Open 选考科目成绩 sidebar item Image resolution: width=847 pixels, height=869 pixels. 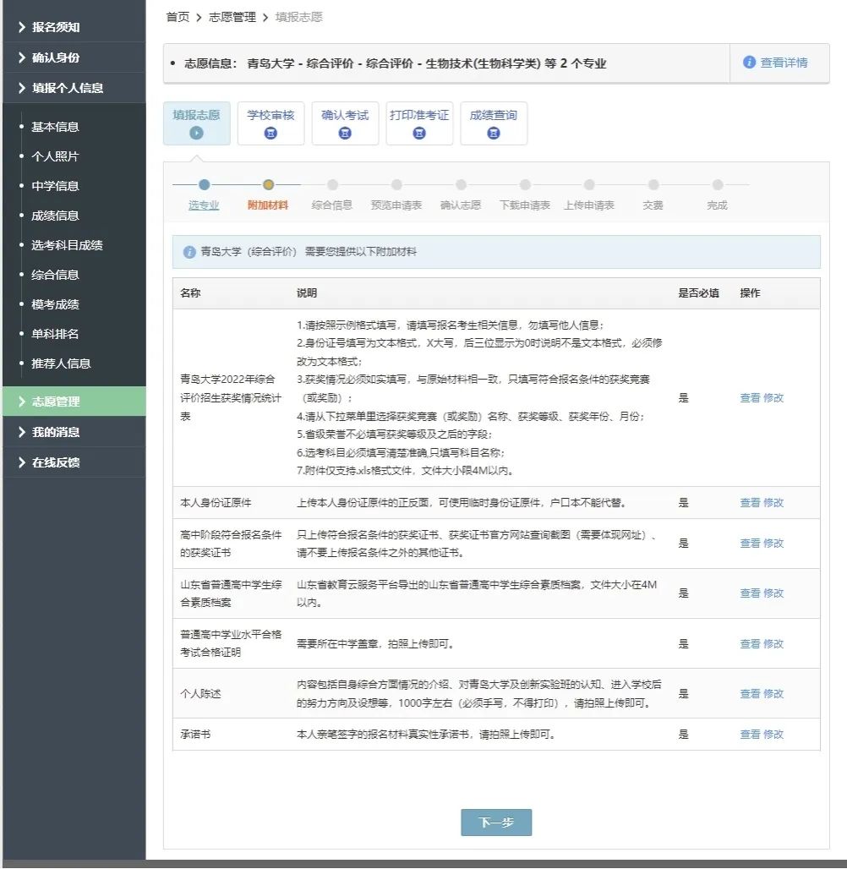click(67, 245)
